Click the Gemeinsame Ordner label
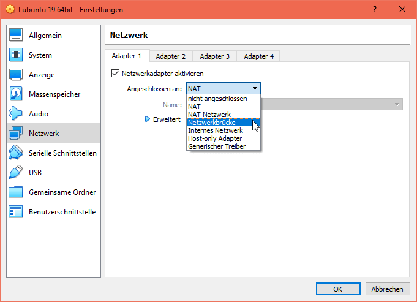Screen dimensions: 417x302 pyautogui.click(x=62, y=192)
